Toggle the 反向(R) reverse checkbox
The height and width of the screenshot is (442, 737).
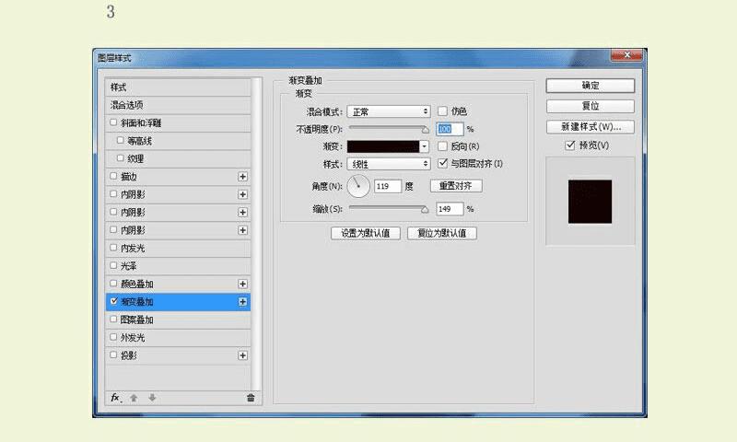click(442, 146)
